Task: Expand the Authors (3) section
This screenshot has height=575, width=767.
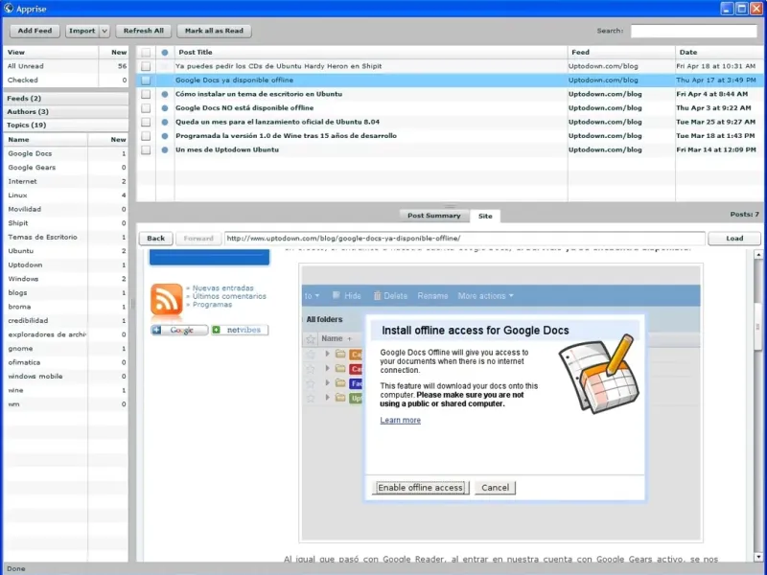Action: click(x=65, y=111)
